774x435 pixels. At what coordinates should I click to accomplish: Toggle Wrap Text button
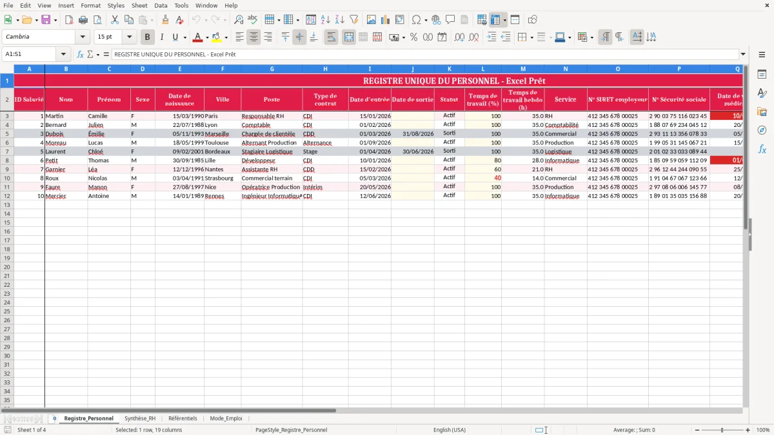332,37
